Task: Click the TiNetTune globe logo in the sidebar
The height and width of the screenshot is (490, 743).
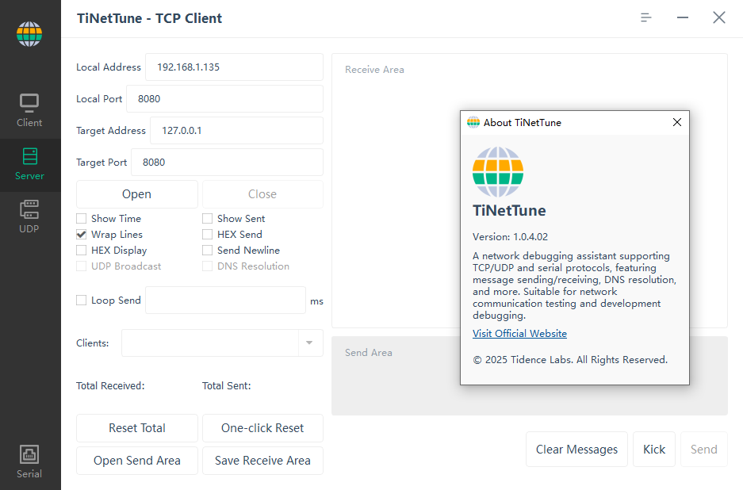Action: 29,33
